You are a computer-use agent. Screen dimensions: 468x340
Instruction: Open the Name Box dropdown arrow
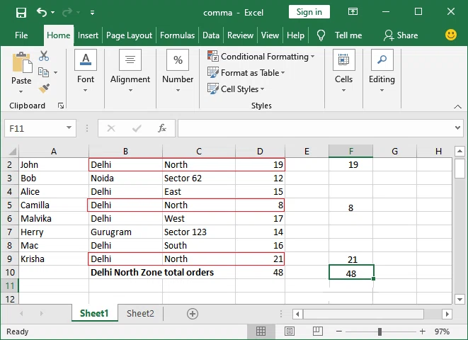69,127
